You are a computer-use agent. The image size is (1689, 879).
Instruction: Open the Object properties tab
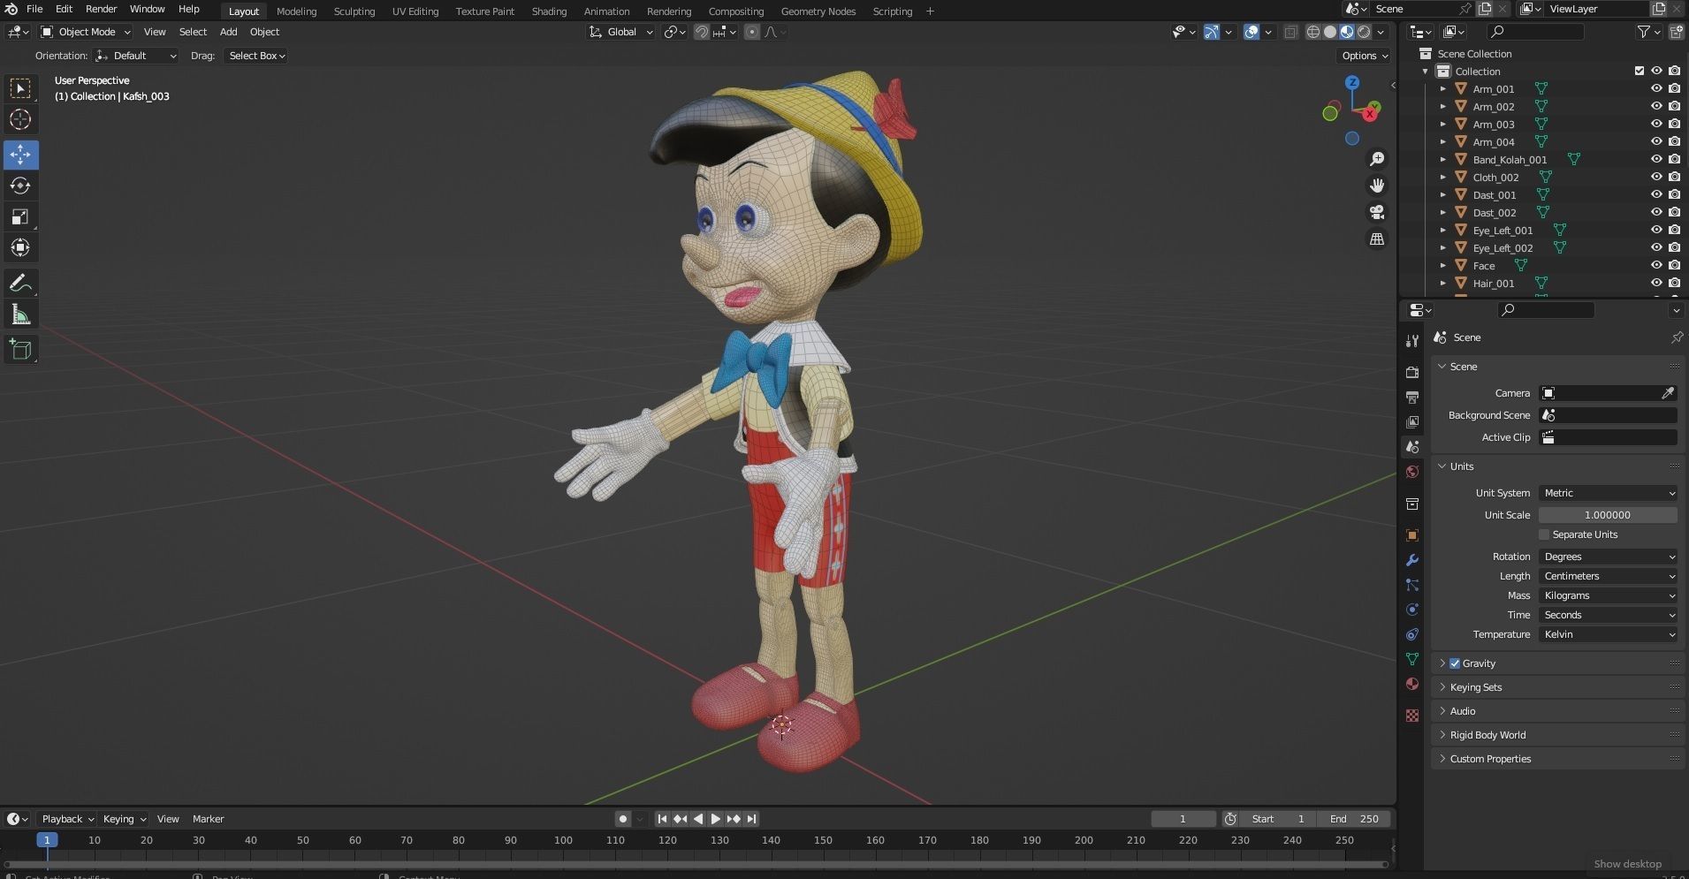1412,535
